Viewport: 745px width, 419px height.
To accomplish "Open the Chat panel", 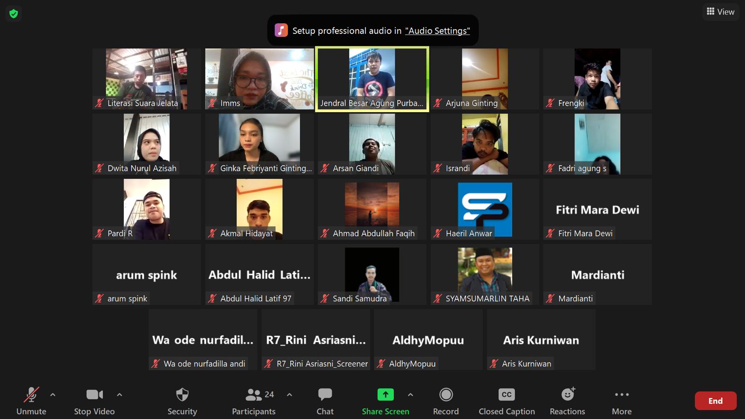I will tap(325, 400).
